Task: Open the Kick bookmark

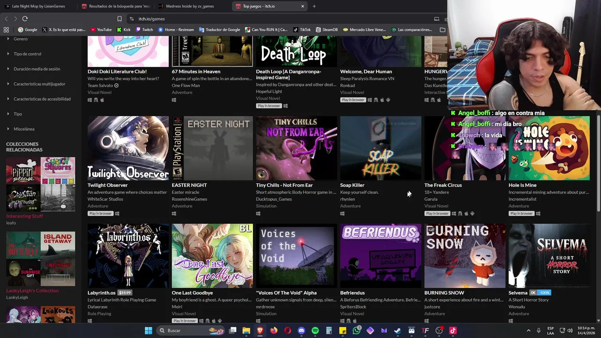Action: pyautogui.click(x=123, y=30)
